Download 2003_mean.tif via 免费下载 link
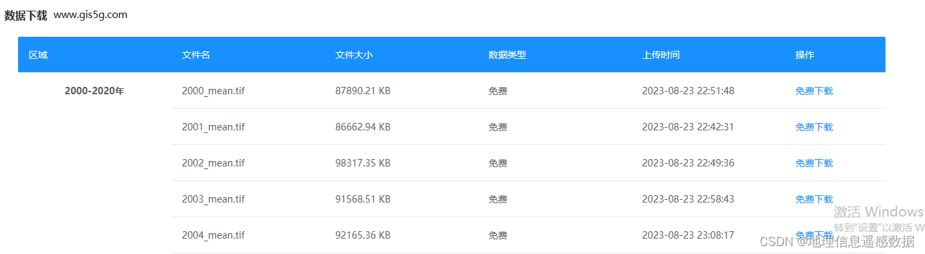 coord(814,199)
